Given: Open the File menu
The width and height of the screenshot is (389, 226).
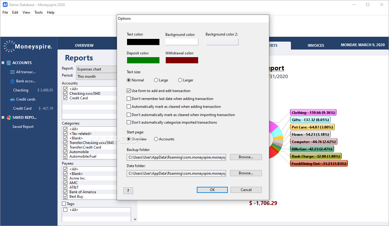Looking at the screenshot, I should pos(5,12).
